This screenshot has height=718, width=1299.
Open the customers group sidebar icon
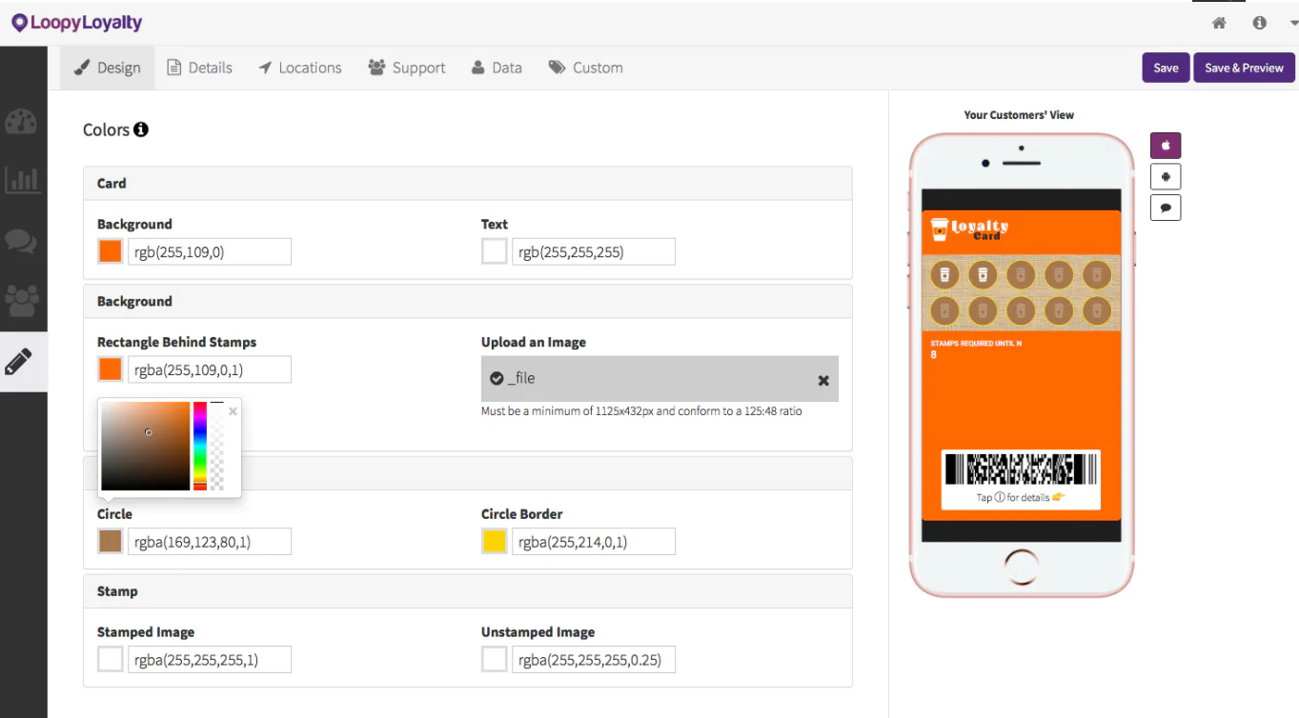21,301
